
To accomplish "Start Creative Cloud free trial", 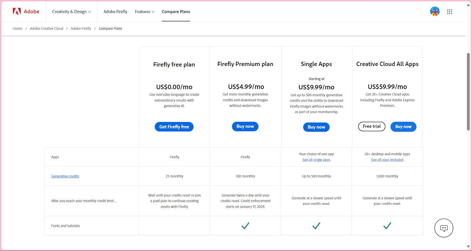I will pos(372,126).
